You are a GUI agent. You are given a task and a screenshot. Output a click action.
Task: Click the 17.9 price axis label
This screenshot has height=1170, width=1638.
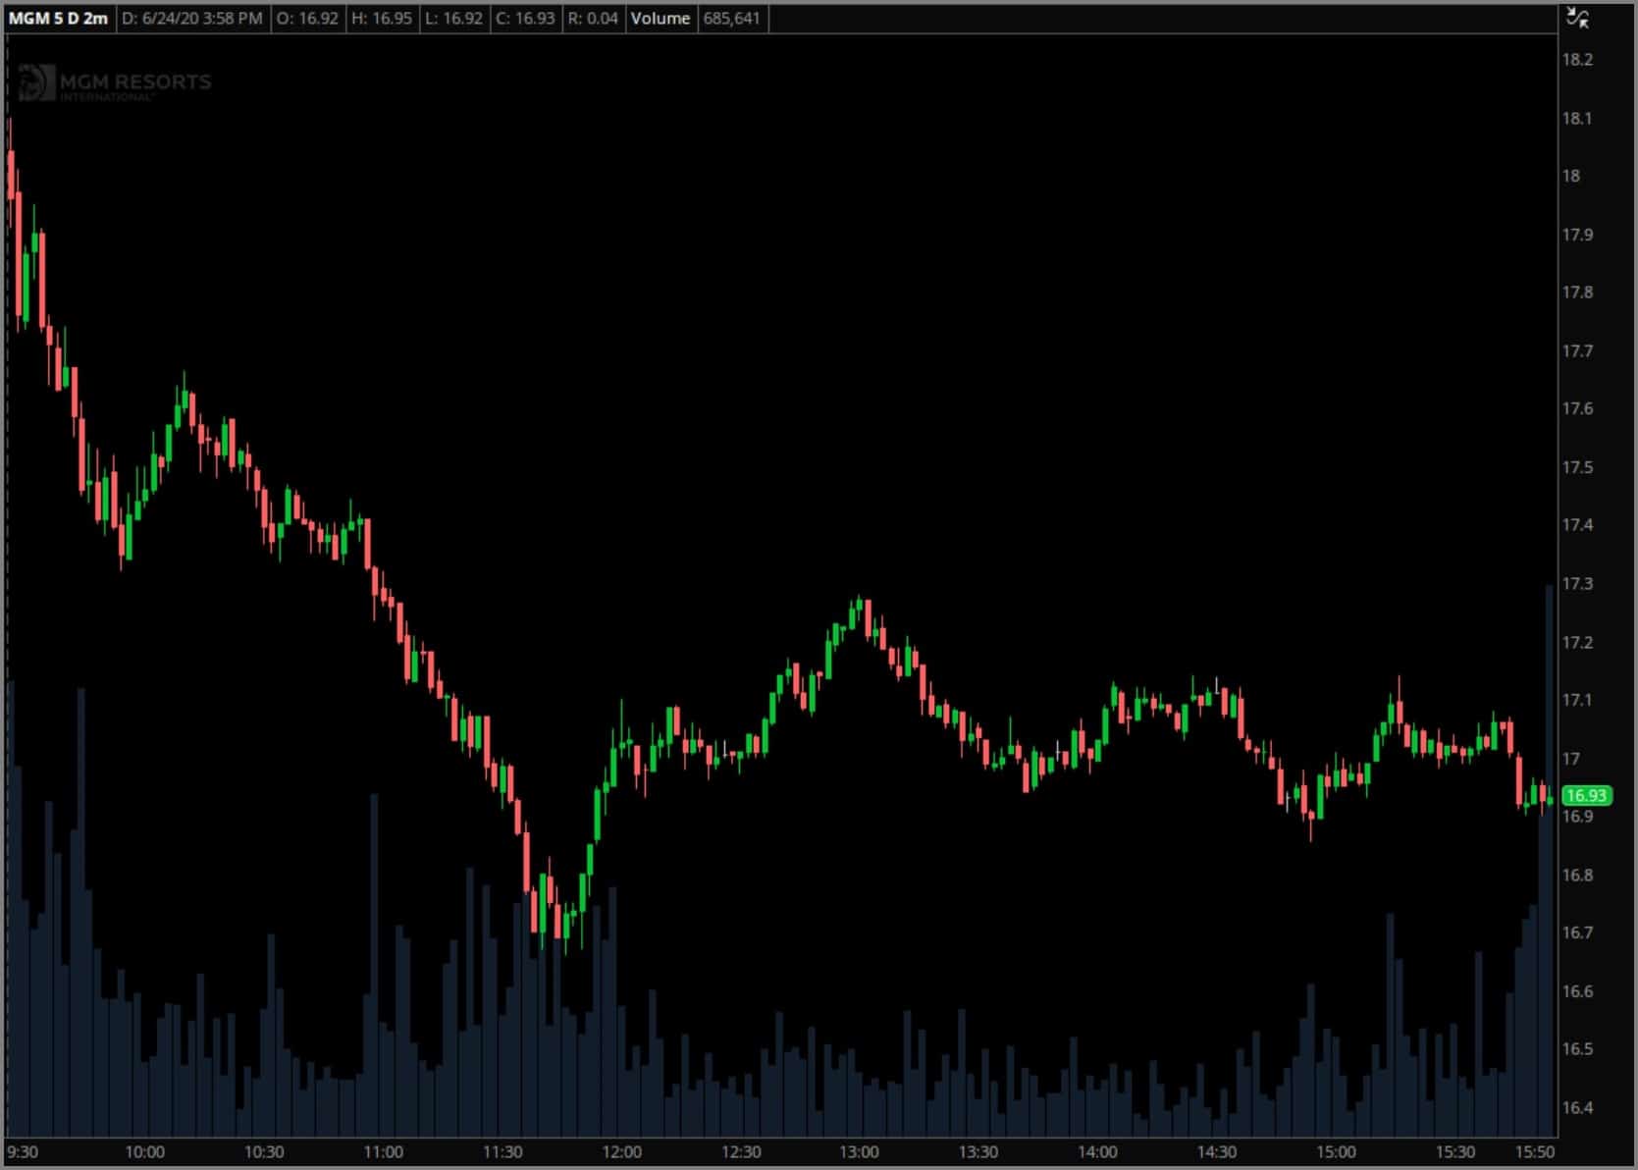click(1577, 235)
